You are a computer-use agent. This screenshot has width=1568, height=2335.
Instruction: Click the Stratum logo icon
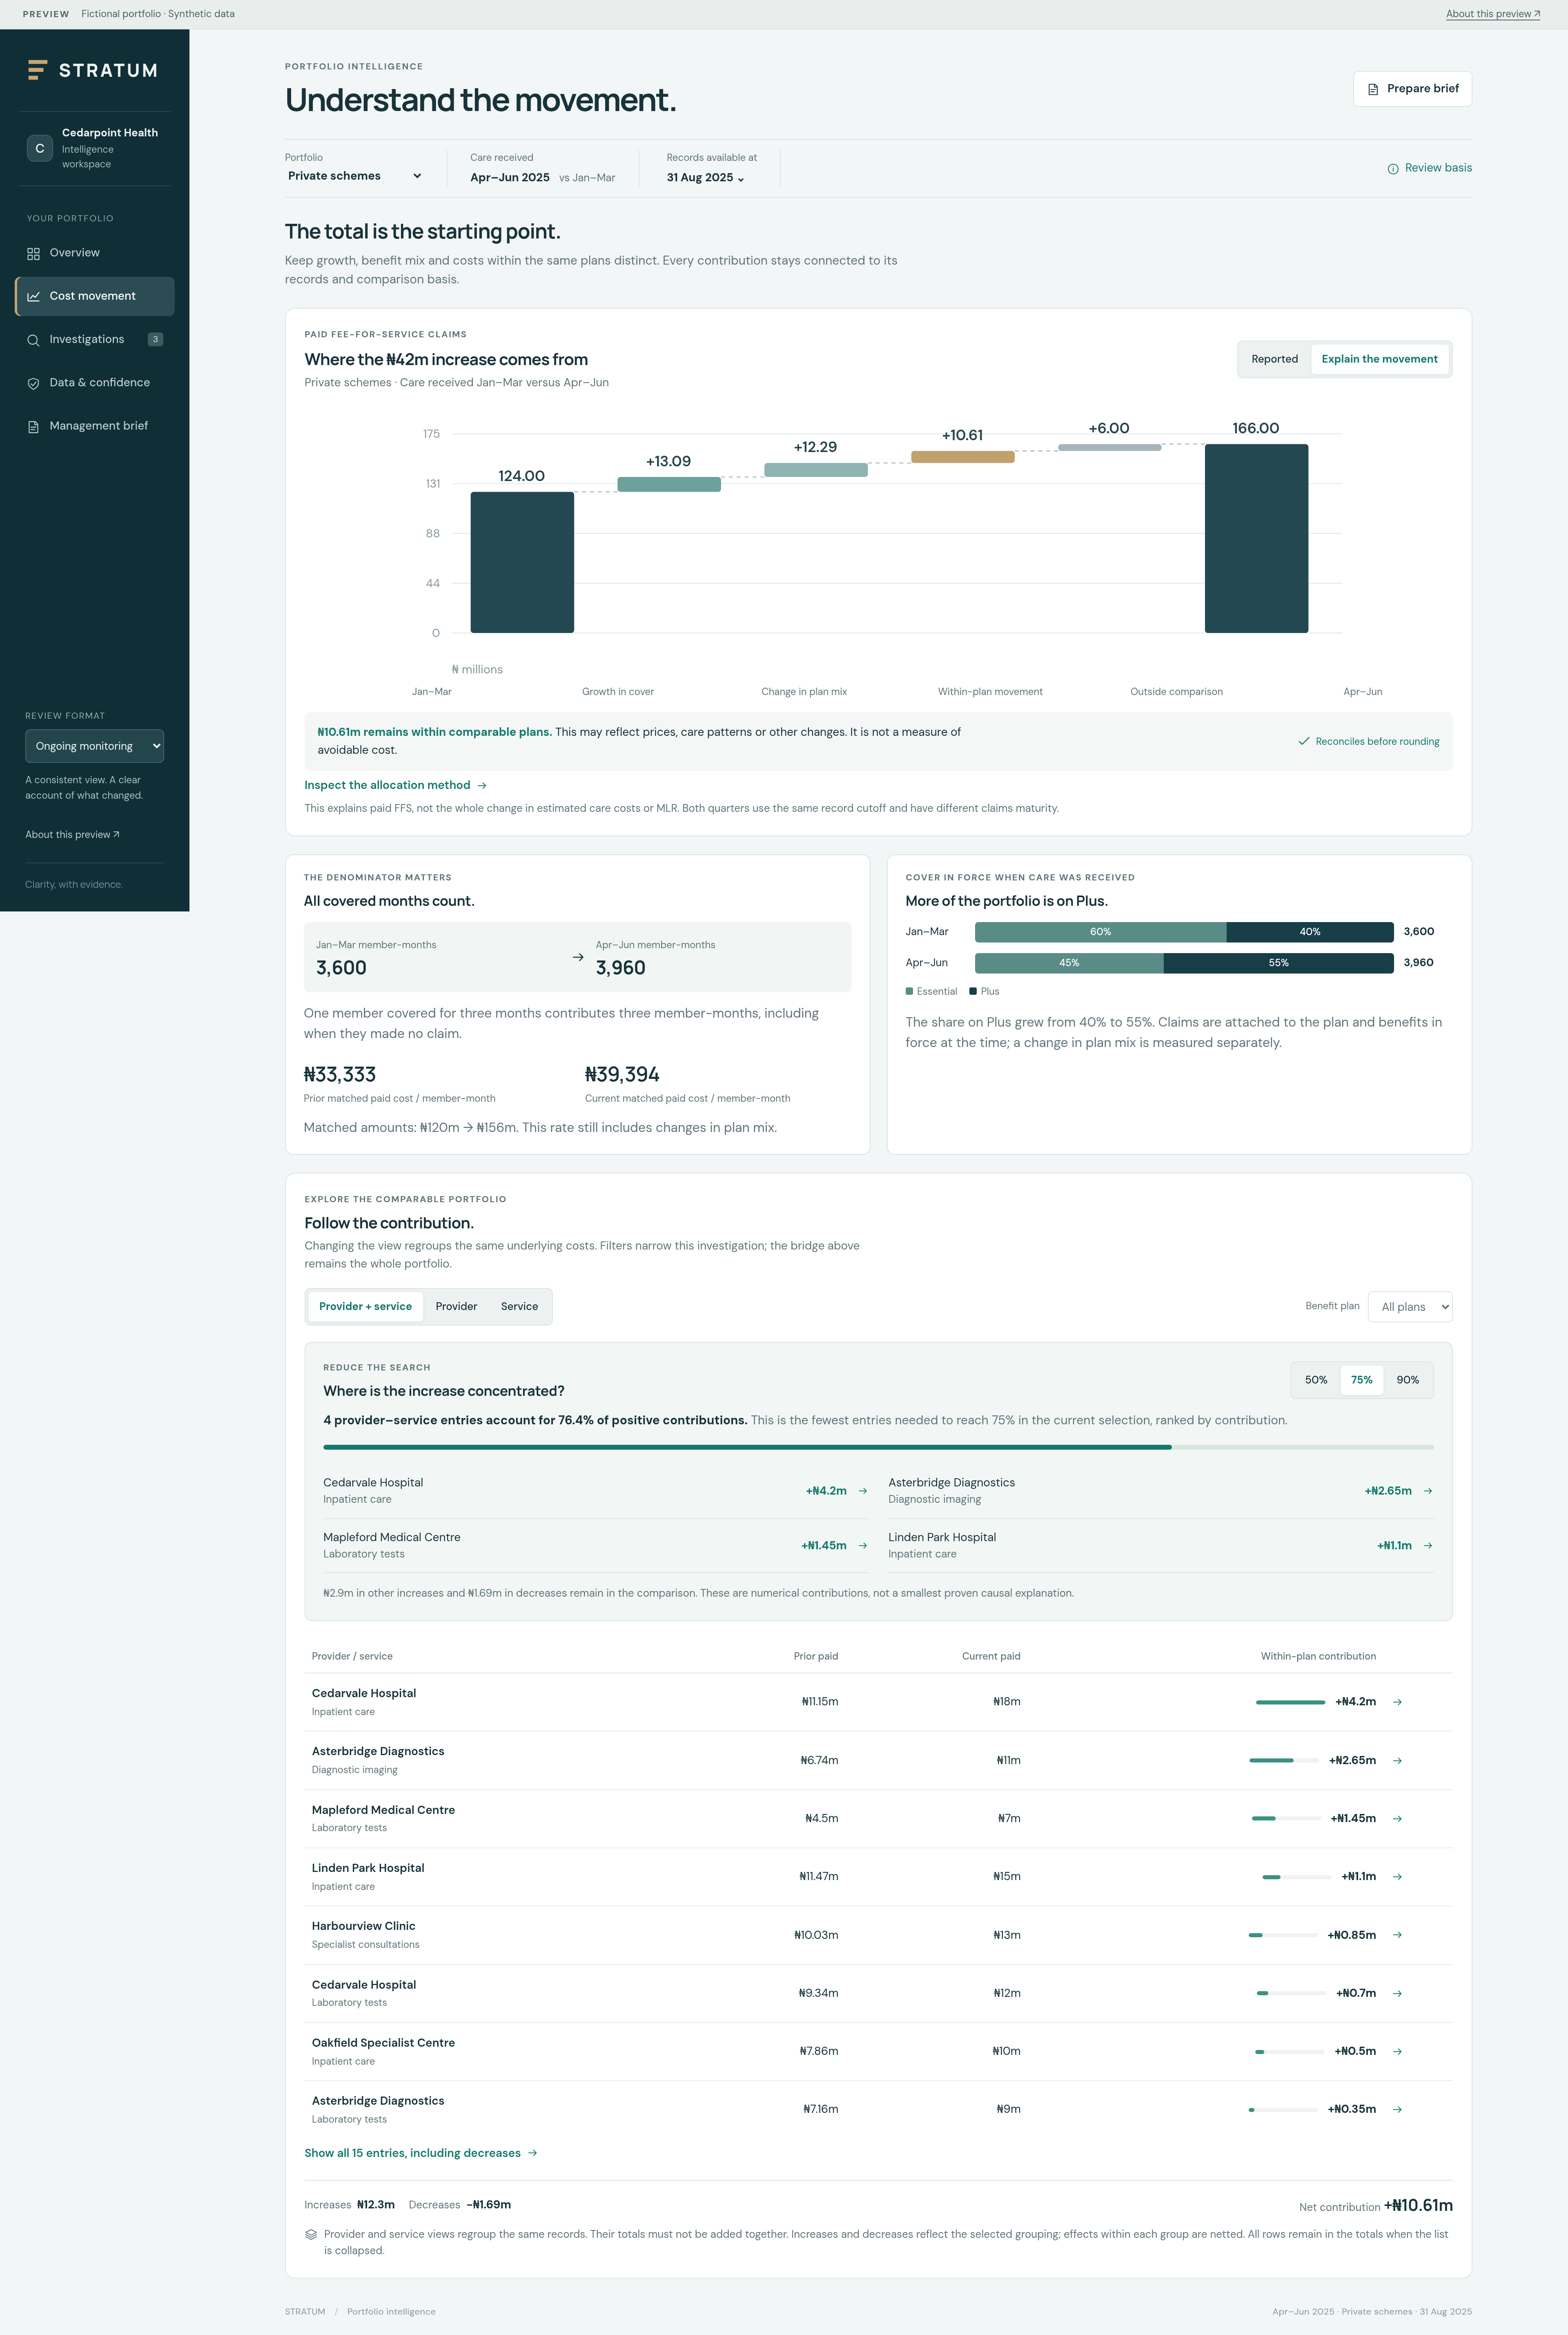37,70
